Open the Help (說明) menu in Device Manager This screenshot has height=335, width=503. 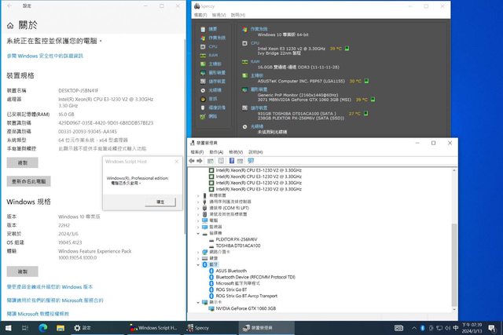[255, 152]
